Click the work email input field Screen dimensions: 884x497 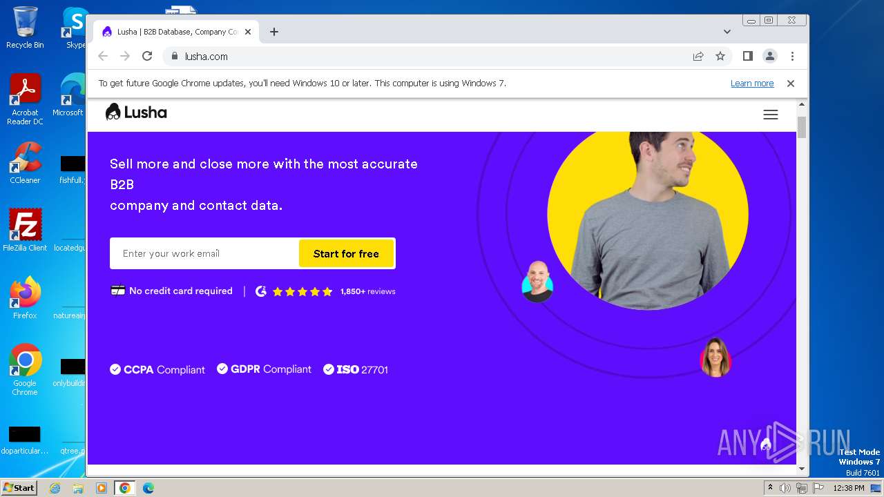[204, 253]
